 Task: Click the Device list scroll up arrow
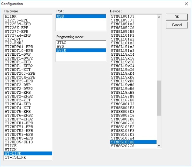[x=159, y=17]
